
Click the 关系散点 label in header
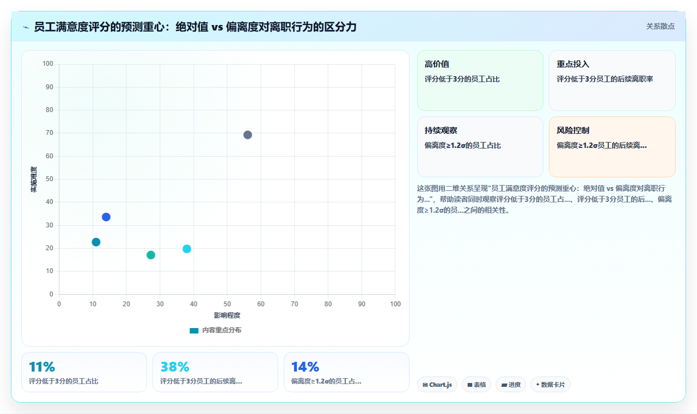(661, 26)
